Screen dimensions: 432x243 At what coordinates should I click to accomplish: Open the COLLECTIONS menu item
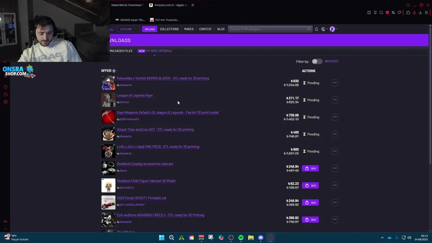coord(169,29)
